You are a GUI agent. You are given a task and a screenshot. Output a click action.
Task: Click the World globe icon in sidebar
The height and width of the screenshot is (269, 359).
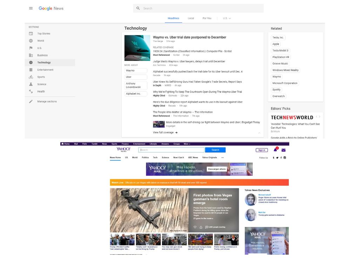(31, 41)
